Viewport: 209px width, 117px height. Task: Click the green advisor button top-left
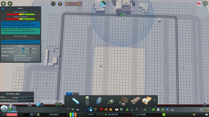(3, 3)
